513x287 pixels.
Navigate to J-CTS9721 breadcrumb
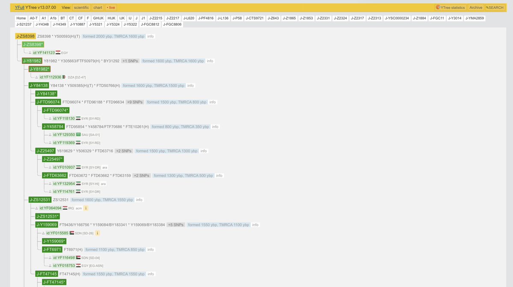point(255,18)
